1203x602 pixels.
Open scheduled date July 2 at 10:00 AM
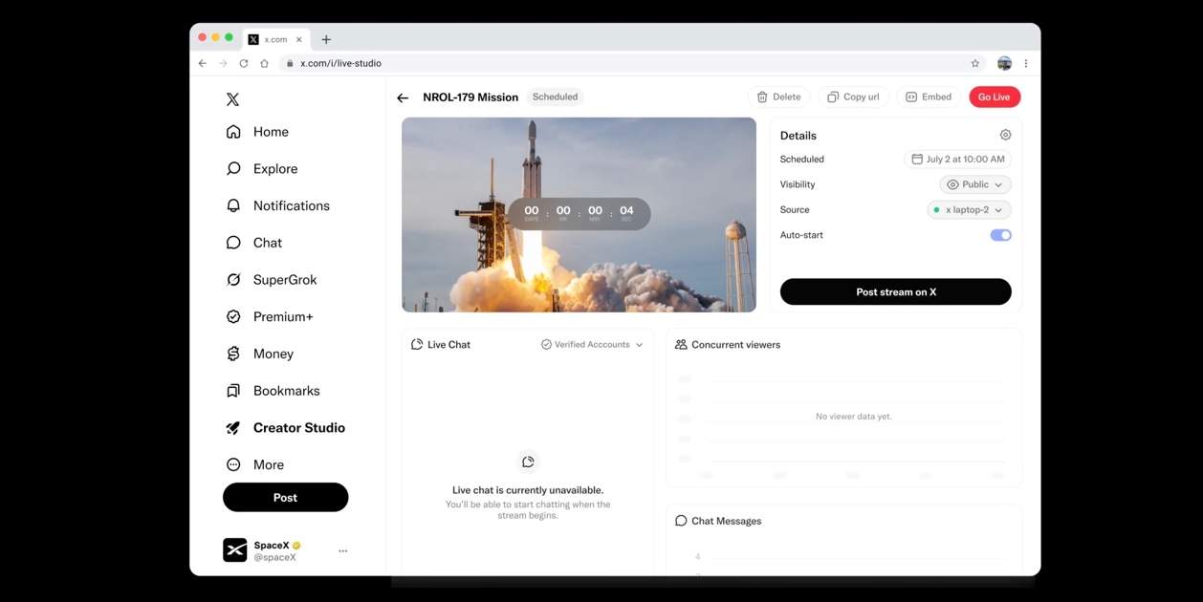(957, 160)
